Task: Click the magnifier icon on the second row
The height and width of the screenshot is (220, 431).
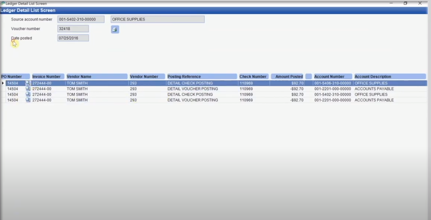Action: click(28, 89)
